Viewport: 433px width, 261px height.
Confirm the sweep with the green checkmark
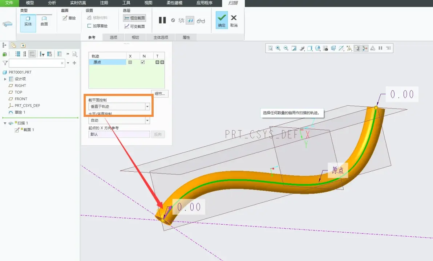pyautogui.click(x=222, y=20)
